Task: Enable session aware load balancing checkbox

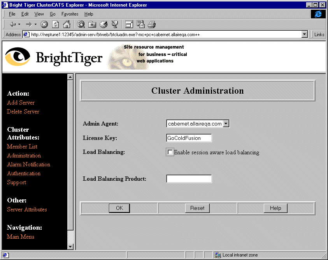Action: pyautogui.click(x=170, y=152)
